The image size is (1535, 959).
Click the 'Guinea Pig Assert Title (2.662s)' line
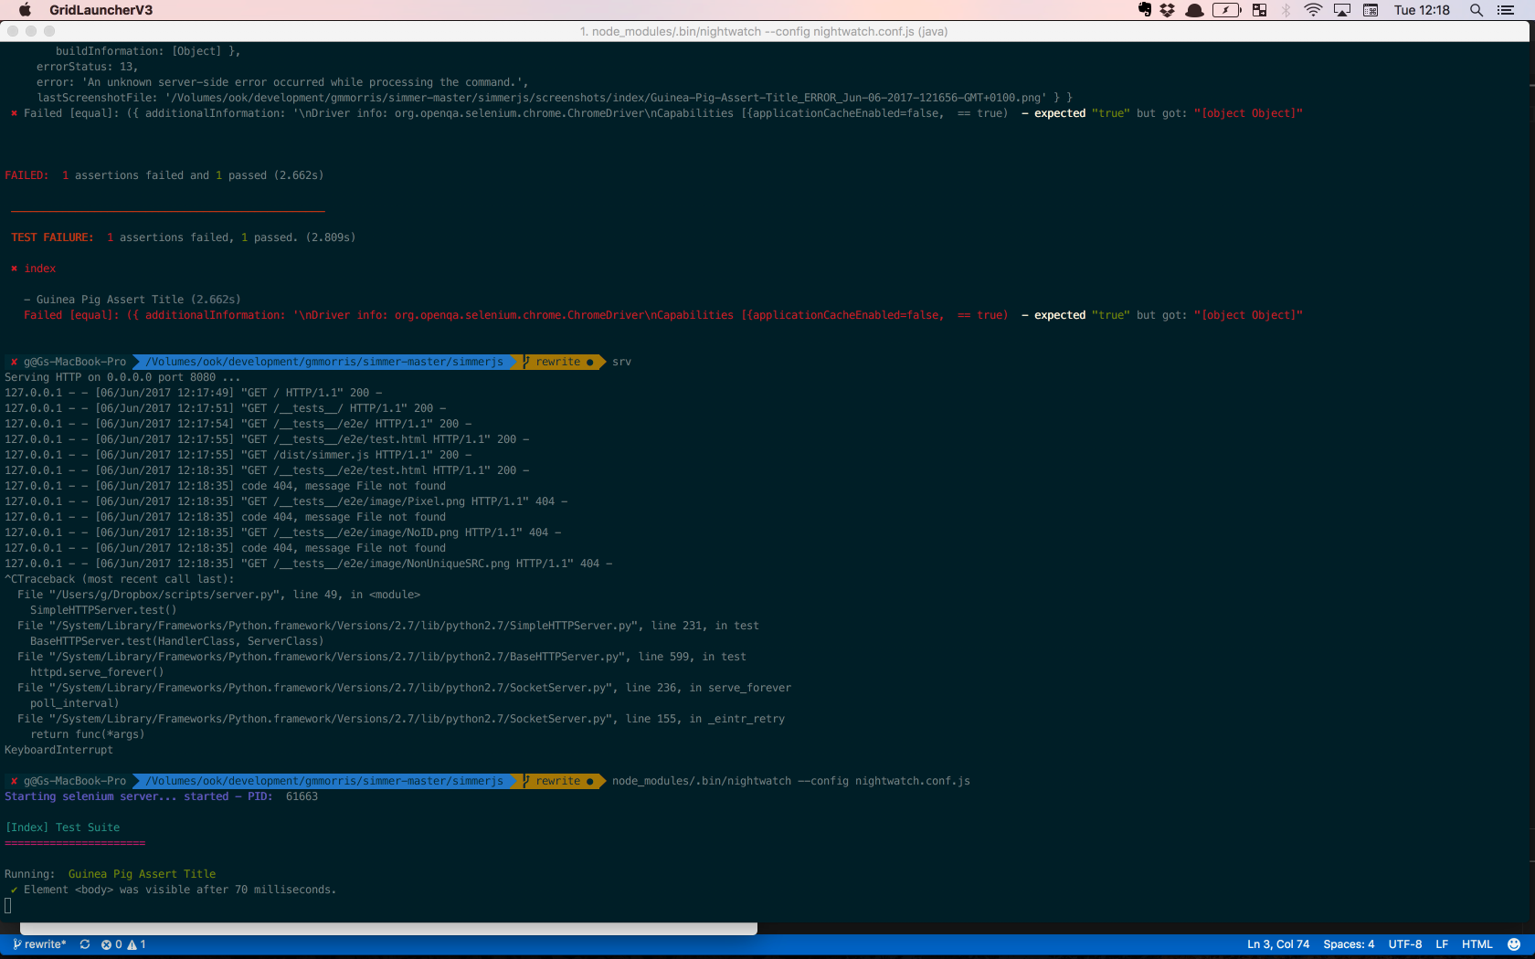point(132,300)
